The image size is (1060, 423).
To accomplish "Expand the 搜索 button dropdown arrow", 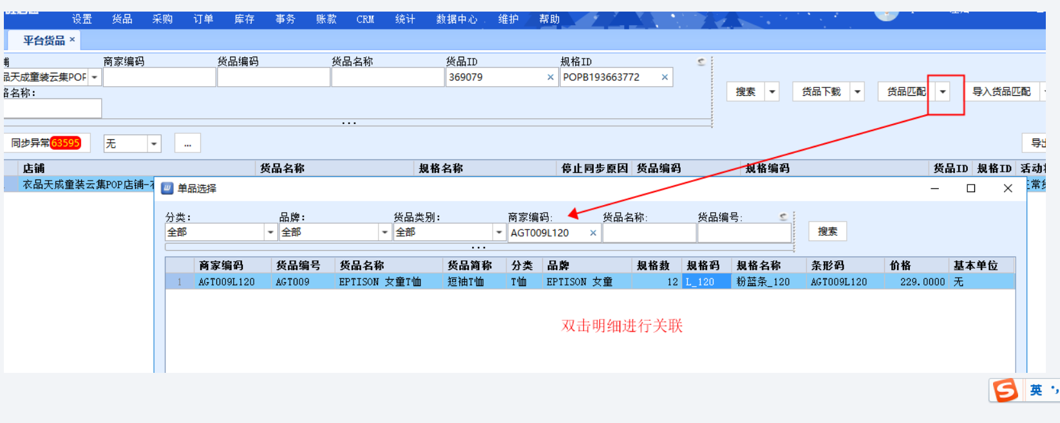I will 772,92.
